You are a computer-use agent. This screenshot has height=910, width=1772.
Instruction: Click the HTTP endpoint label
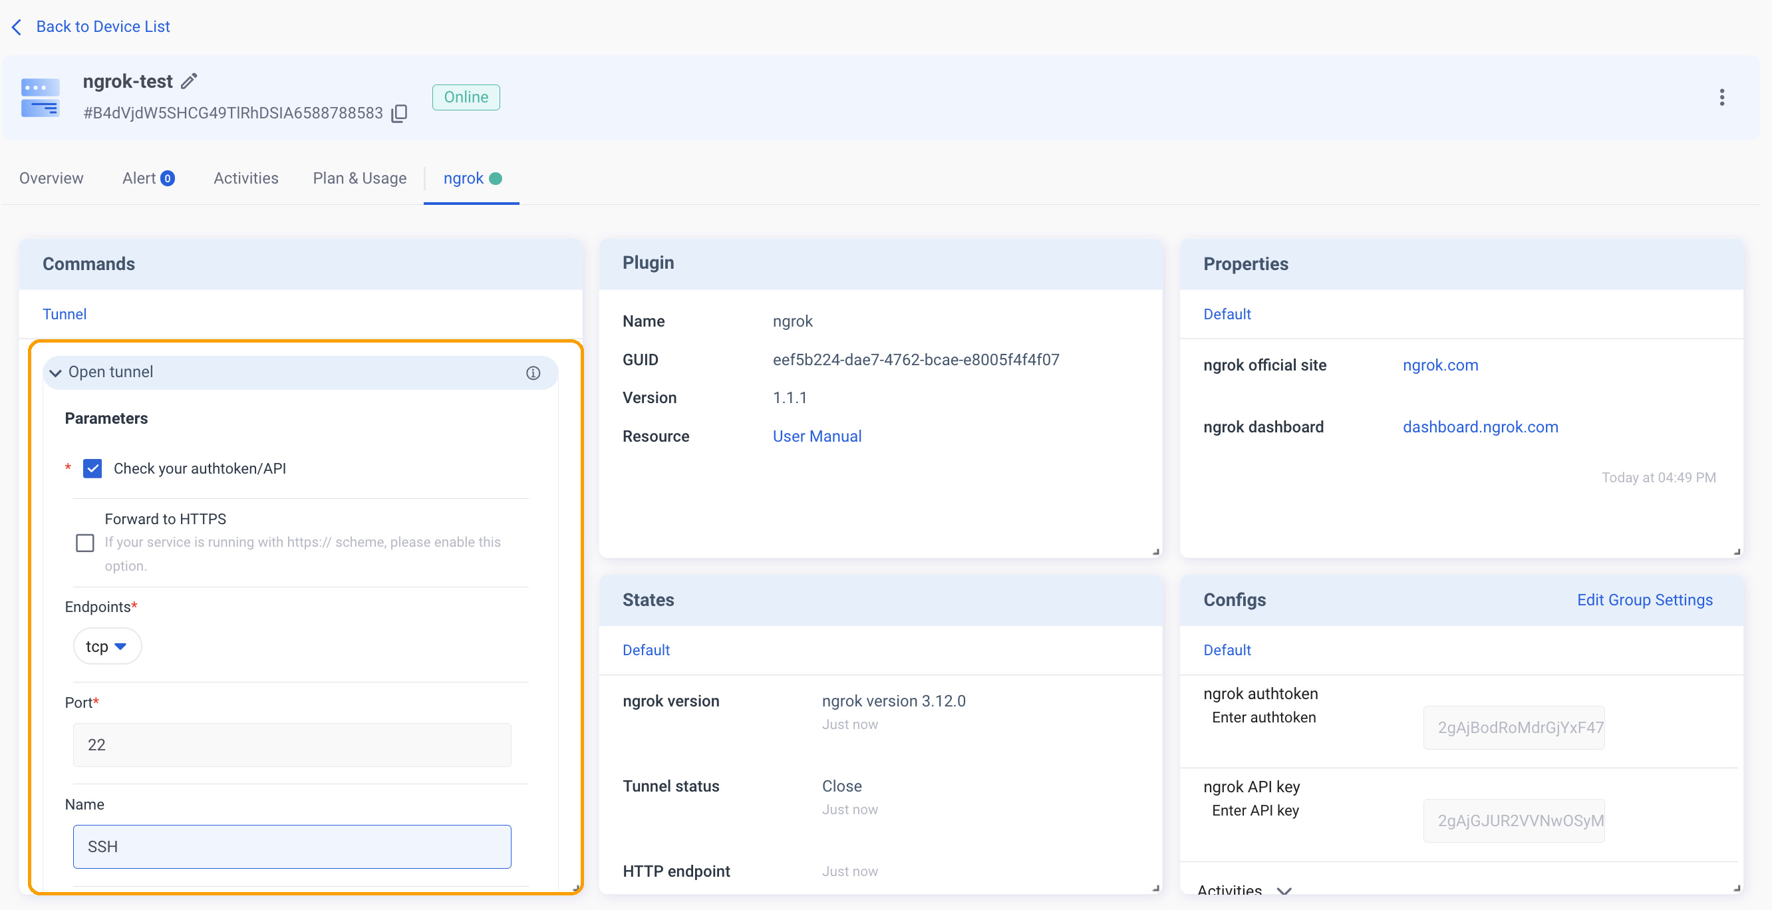pyautogui.click(x=676, y=871)
